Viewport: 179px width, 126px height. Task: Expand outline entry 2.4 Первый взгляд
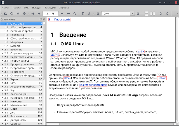click(3, 61)
